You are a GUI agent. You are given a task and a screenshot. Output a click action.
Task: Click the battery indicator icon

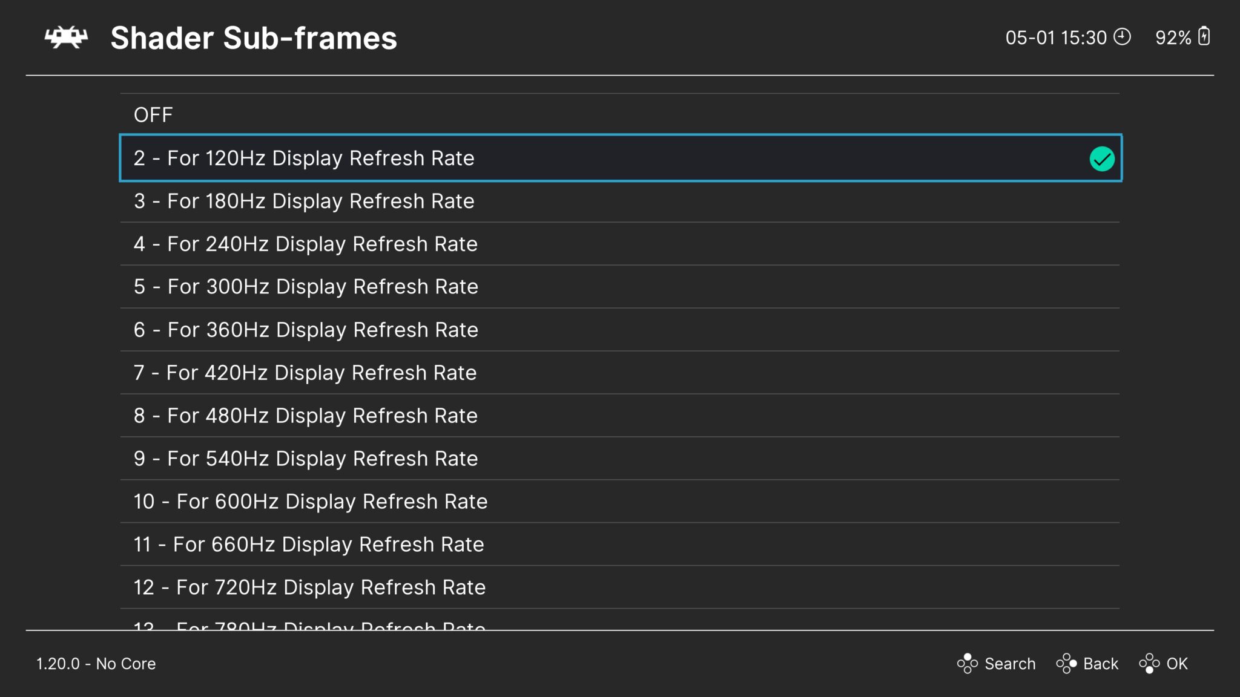pos(1203,36)
